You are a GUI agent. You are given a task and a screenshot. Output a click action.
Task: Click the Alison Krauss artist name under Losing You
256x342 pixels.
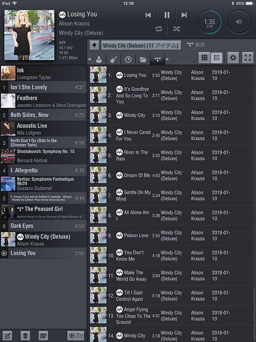(x=74, y=23)
